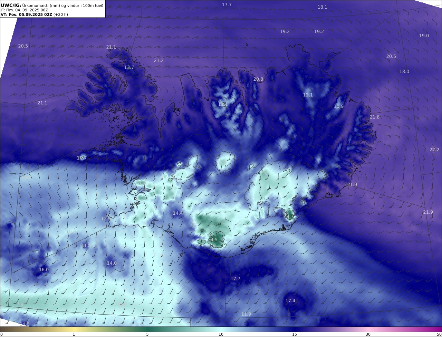
Task: Click the 21.2 value label
Action: click(158, 60)
